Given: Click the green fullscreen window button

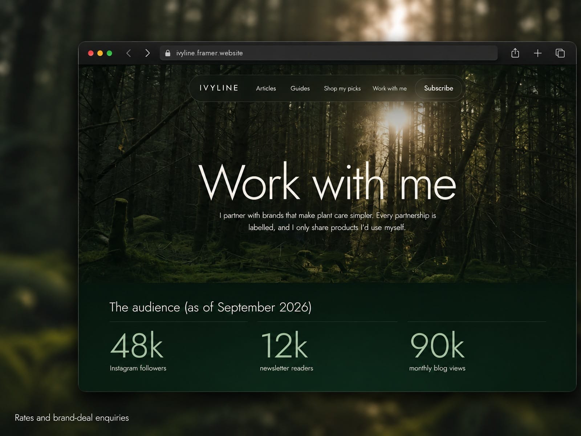Looking at the screenshot, I should (x=109, y=53).
